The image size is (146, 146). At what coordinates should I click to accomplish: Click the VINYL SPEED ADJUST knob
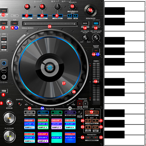coord(96,38)
